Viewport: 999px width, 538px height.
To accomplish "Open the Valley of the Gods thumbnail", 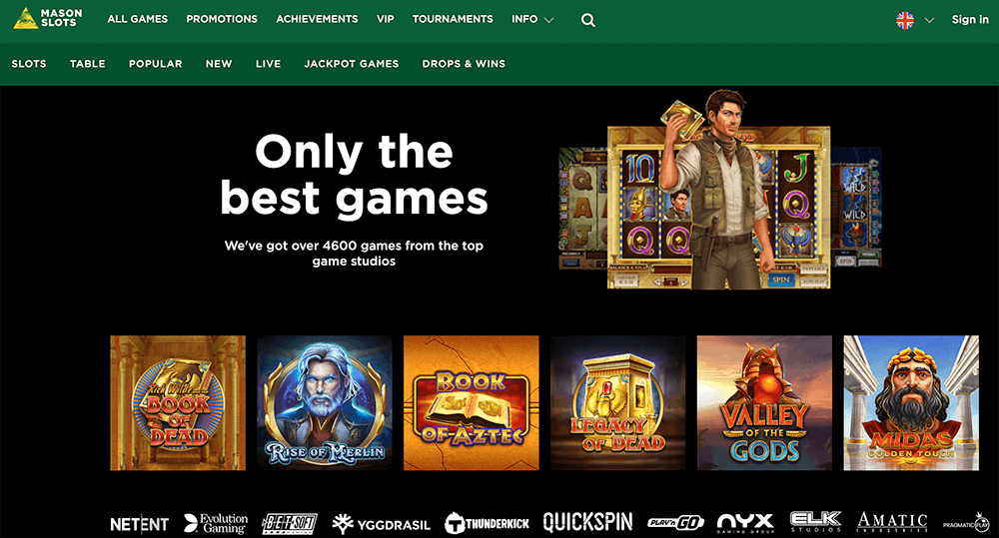I will click(764, 403).
